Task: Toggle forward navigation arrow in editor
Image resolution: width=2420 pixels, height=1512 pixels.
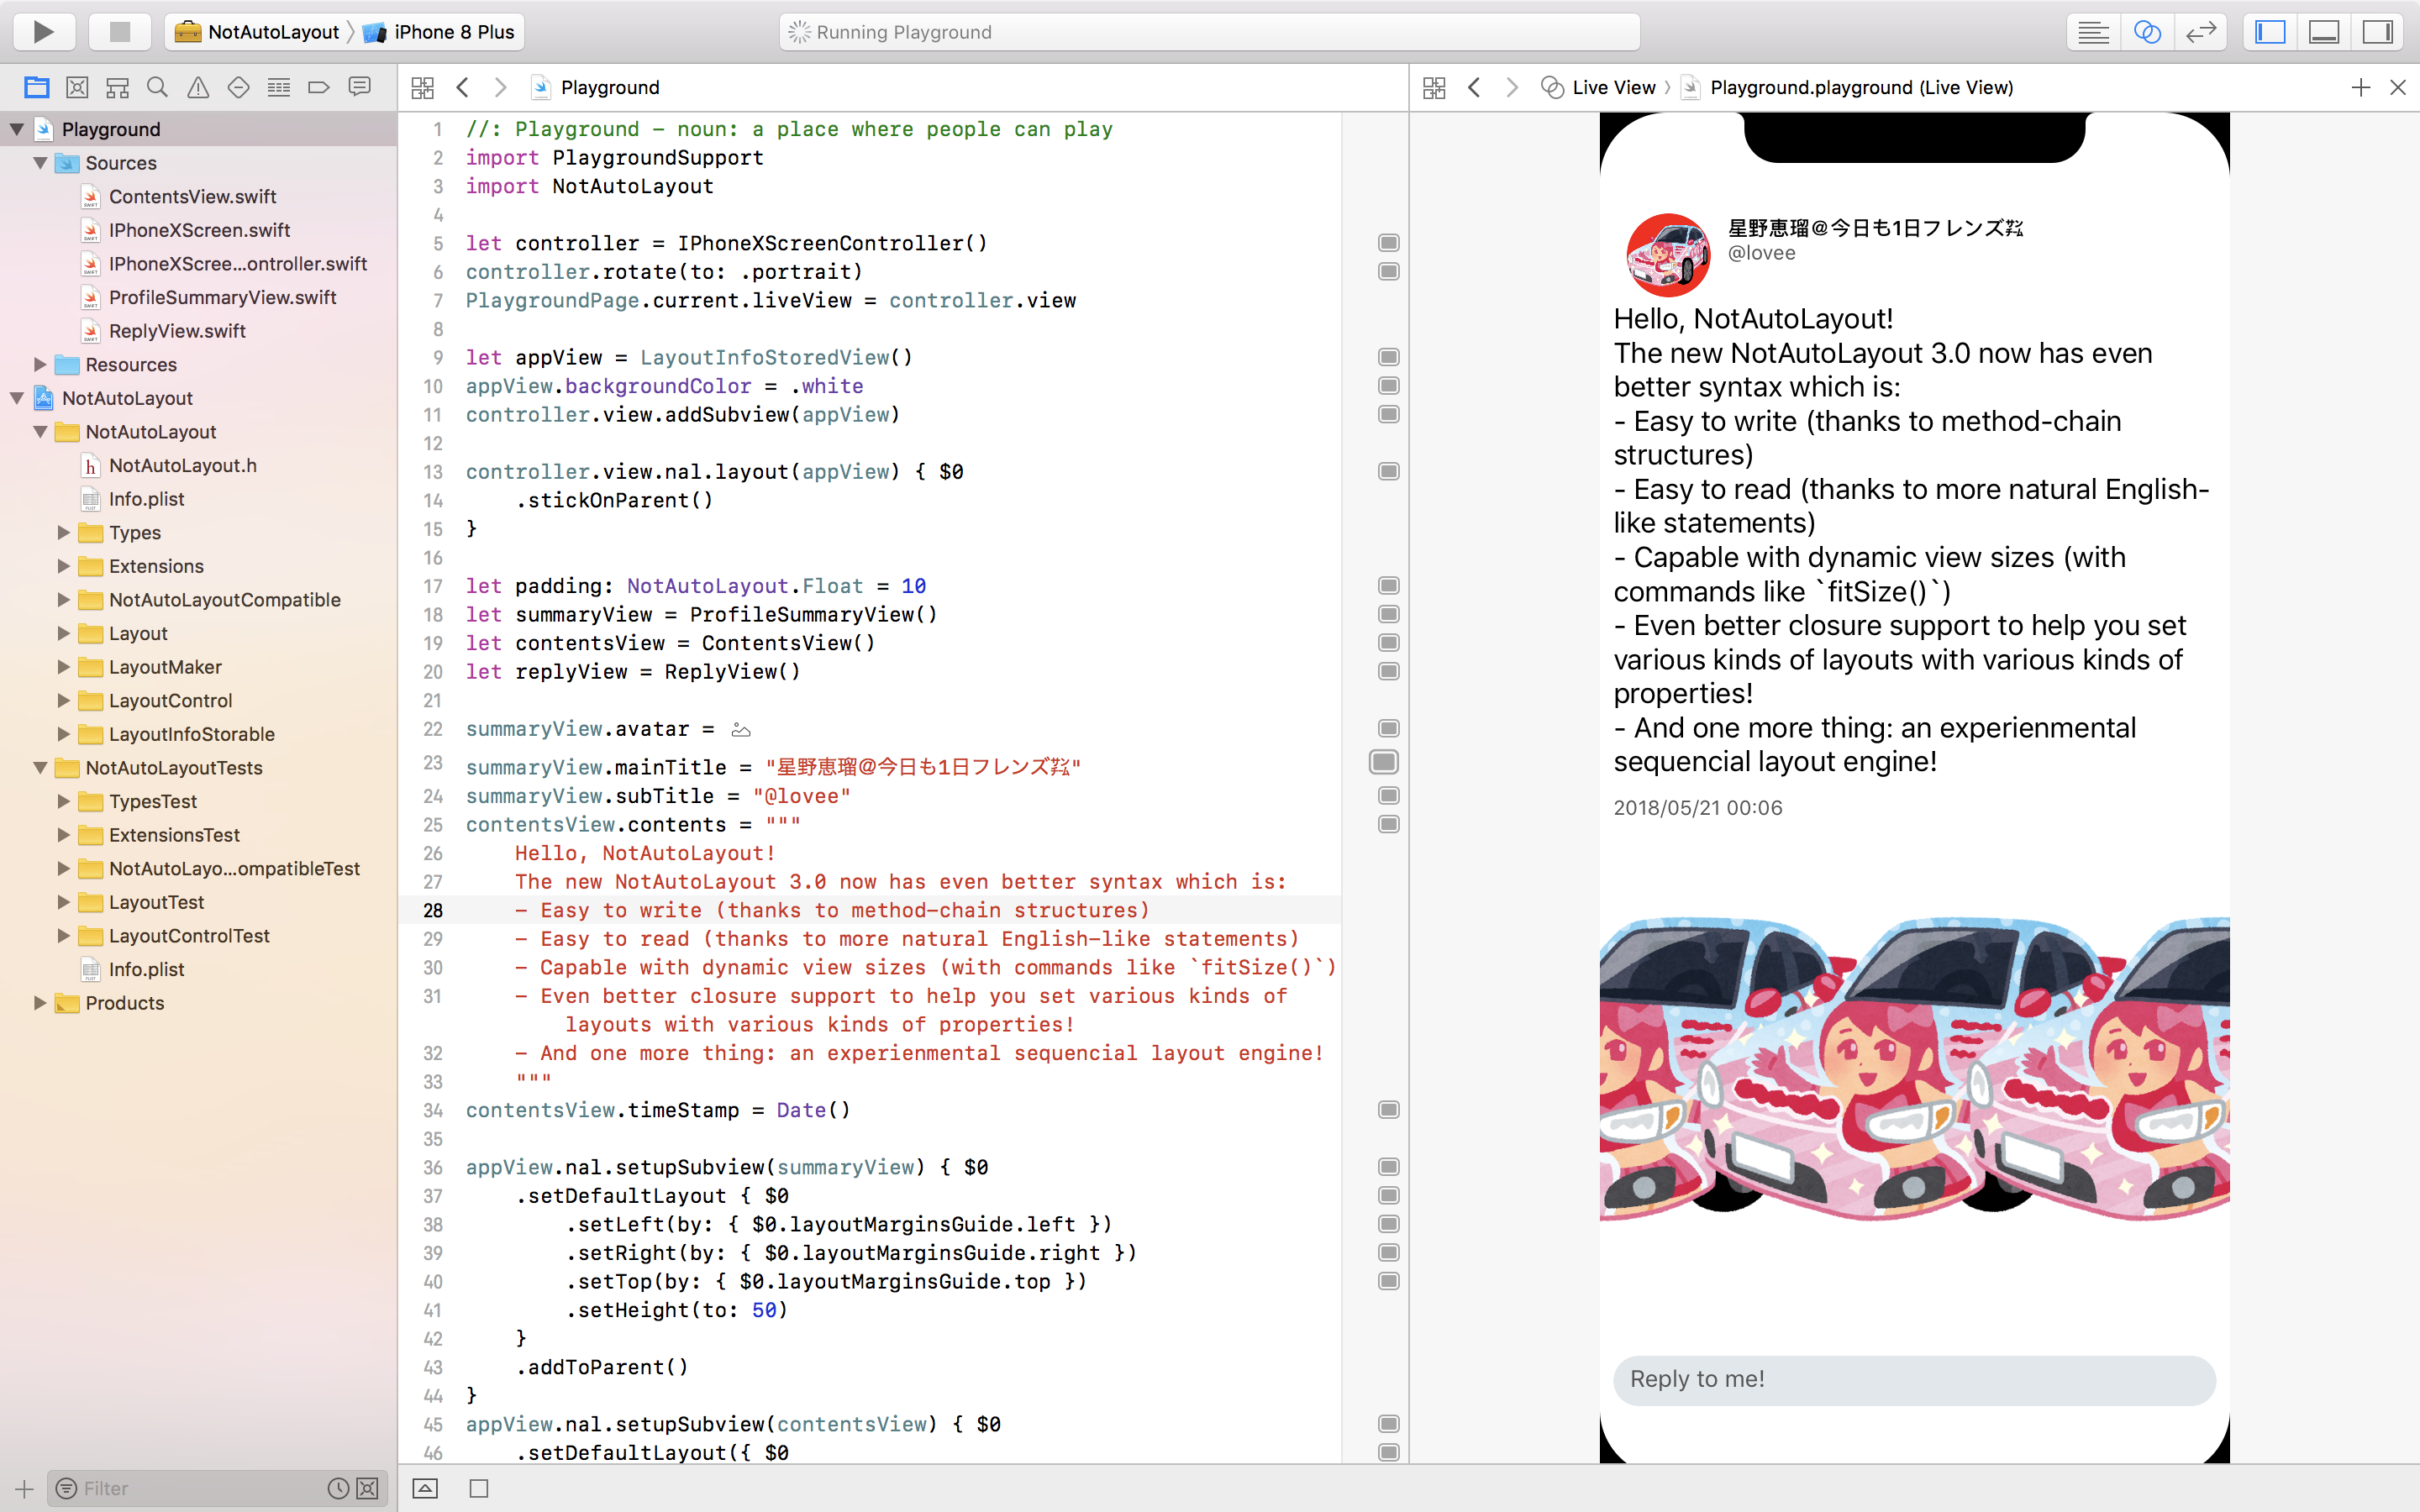Action: (503, 87)
